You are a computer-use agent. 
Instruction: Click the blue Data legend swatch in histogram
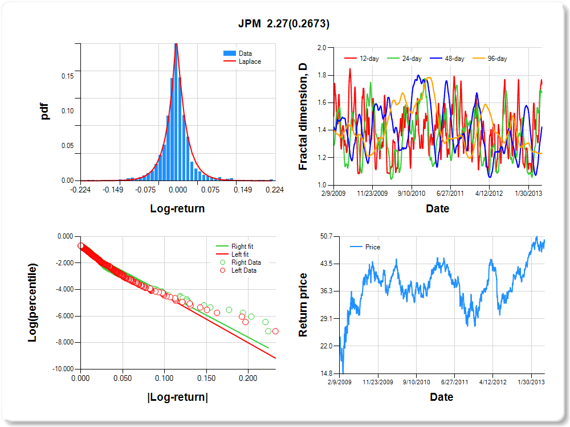(x=229, y=54)
